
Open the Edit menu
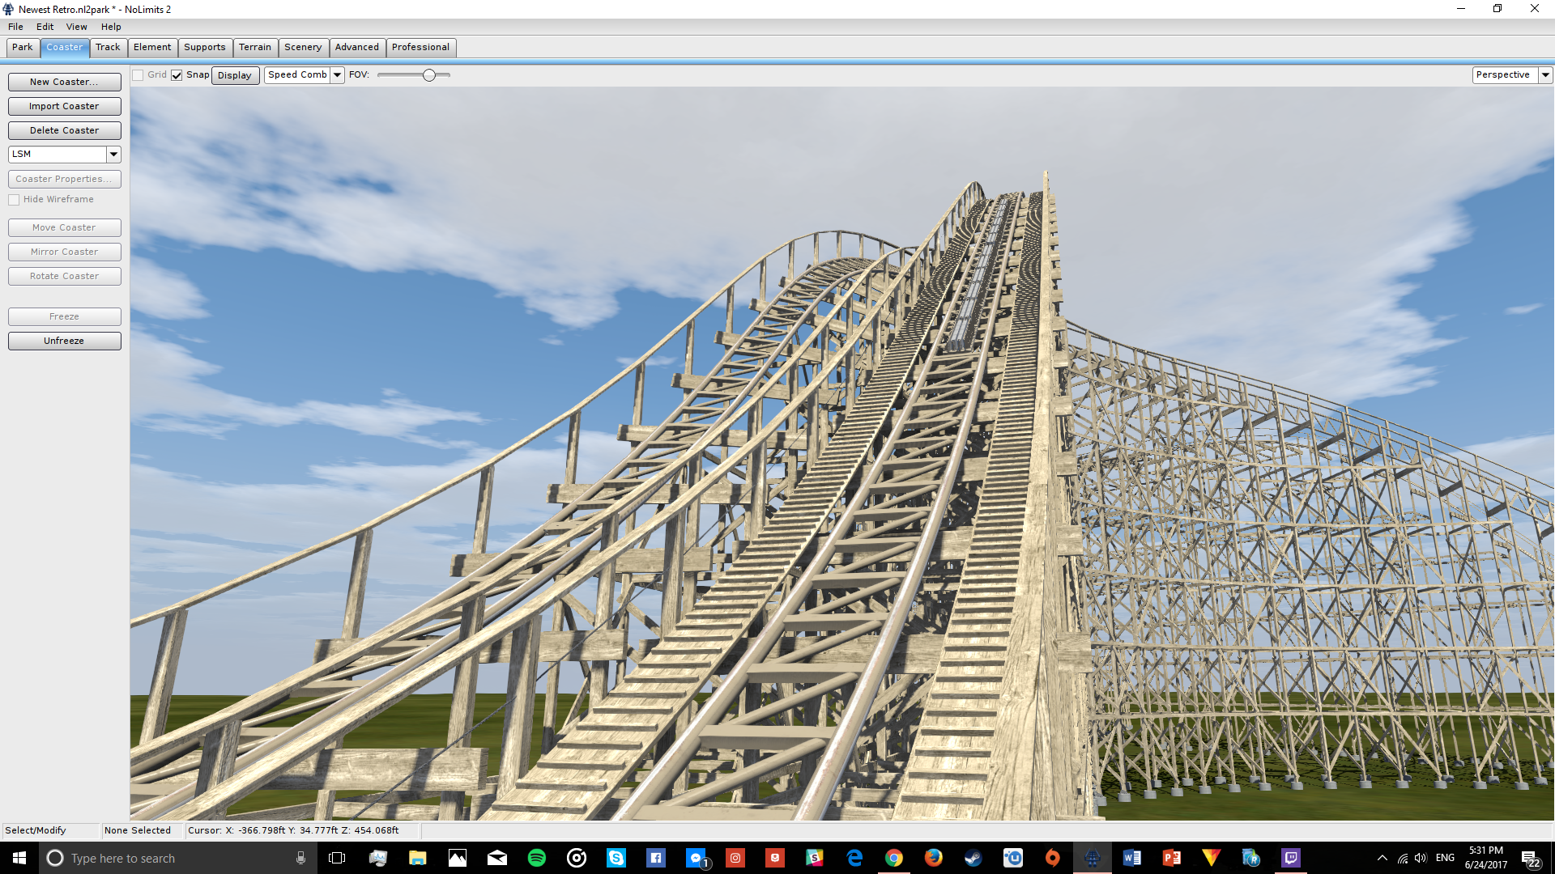tap(45, 27)
